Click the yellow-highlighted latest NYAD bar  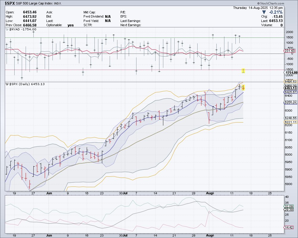click(243, 71)
